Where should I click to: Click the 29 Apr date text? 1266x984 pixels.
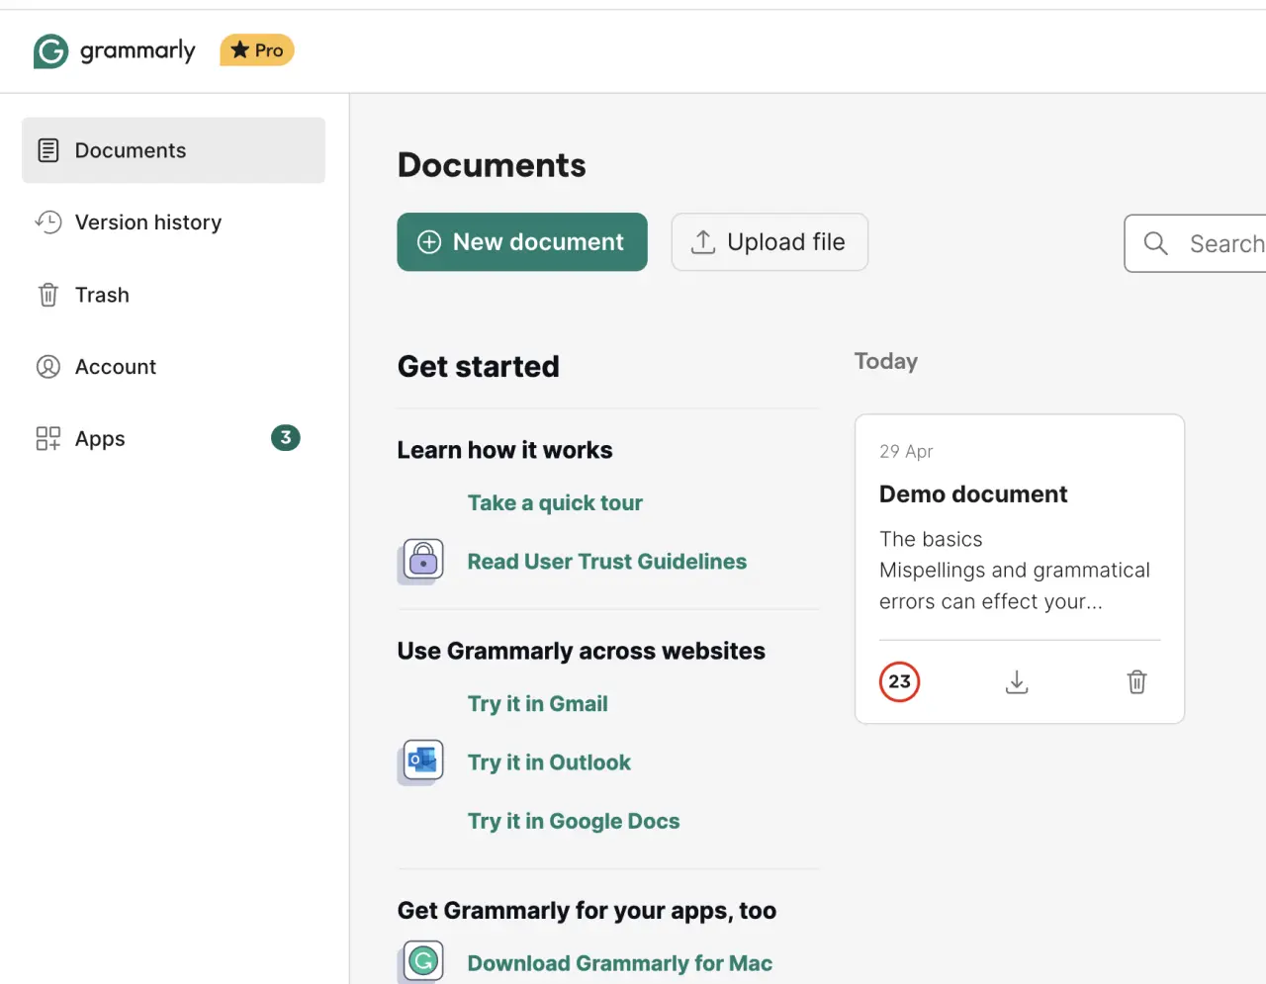coord(906,451)
